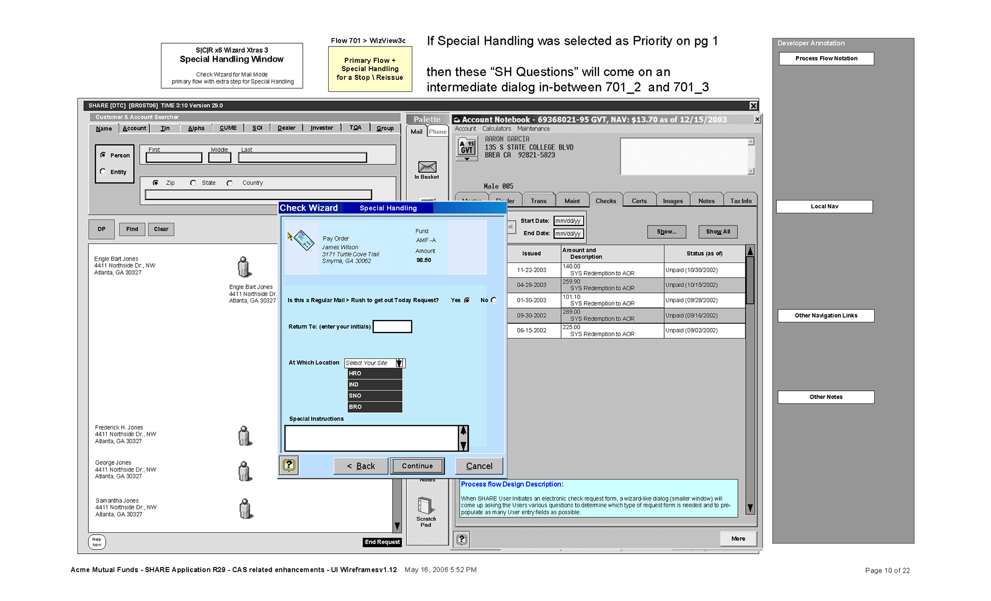Click the Help Icon circle button
The height and width of the screenshot is (601, 991).
pos(97,542)
